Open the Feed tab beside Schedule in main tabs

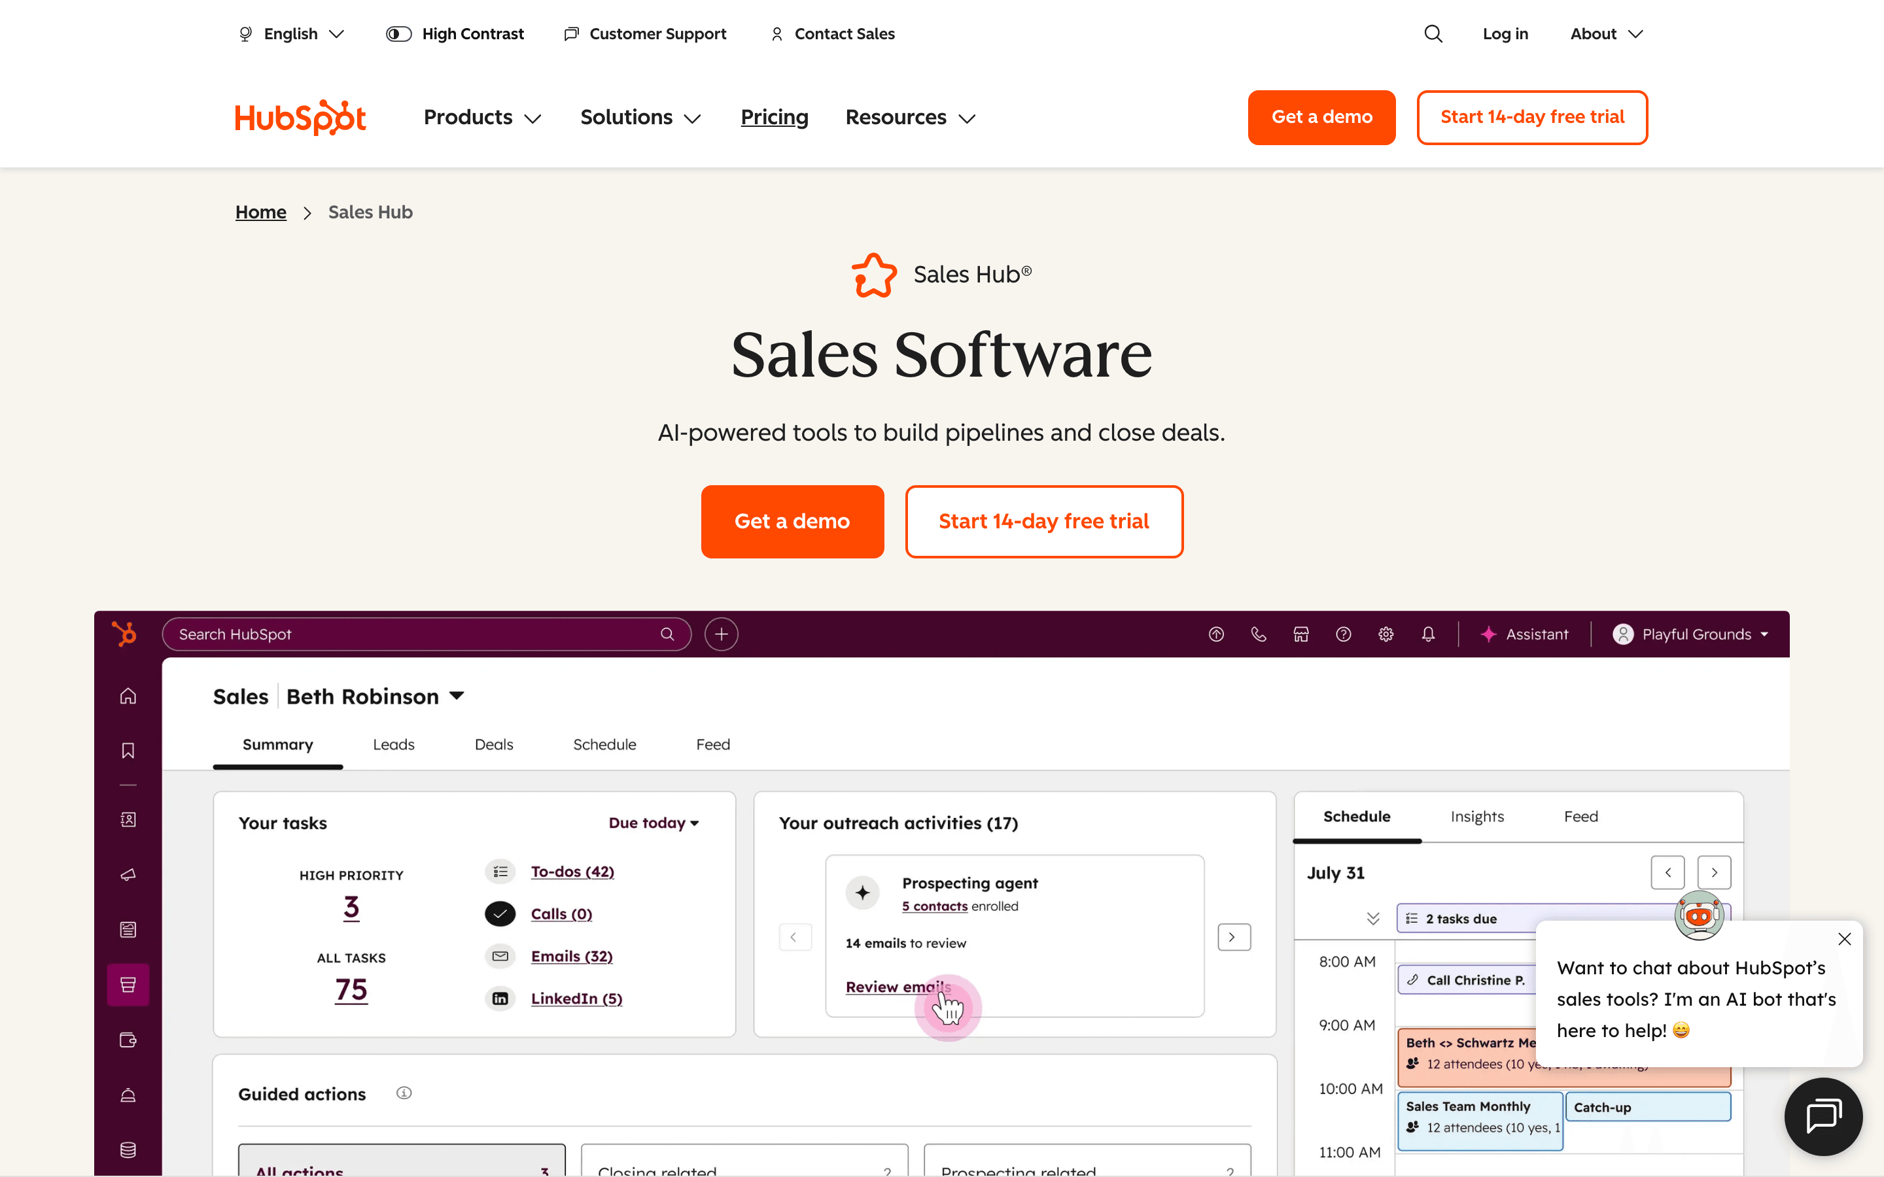713,744
